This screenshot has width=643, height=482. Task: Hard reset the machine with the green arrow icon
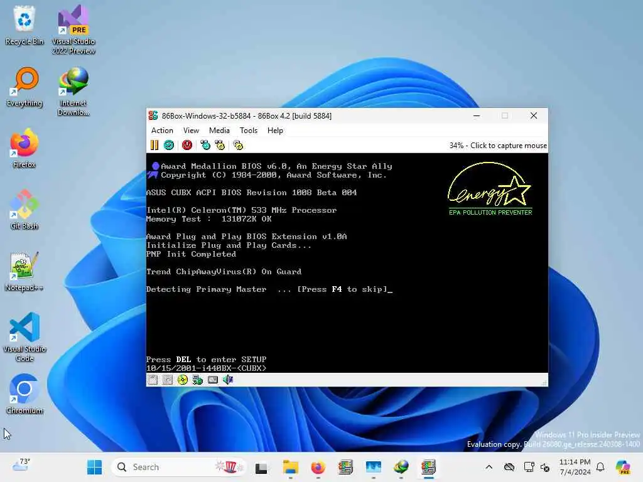[169, 145]
